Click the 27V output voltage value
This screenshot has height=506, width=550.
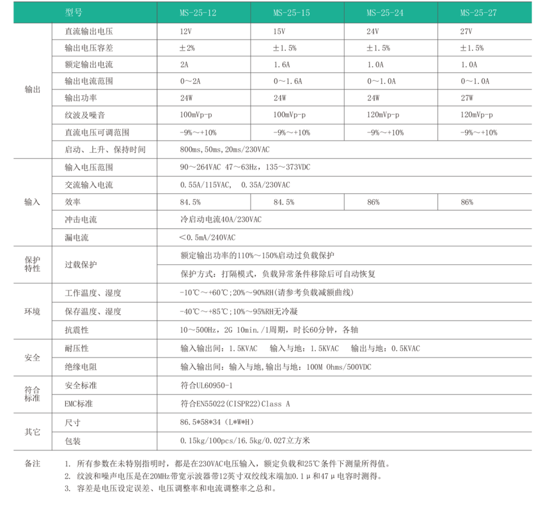(x=466, y=31)
